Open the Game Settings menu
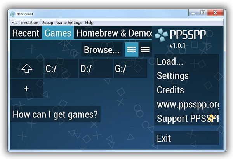The width and height of the screenshot is (233, 159). click(x=69, y=23)
